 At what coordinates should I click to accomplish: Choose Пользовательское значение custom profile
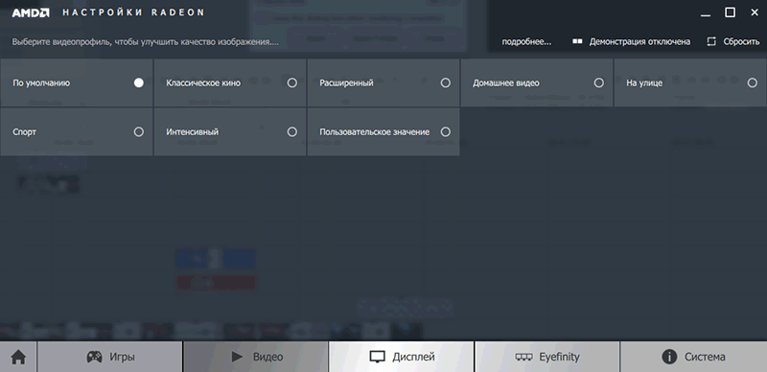point(383,131)
